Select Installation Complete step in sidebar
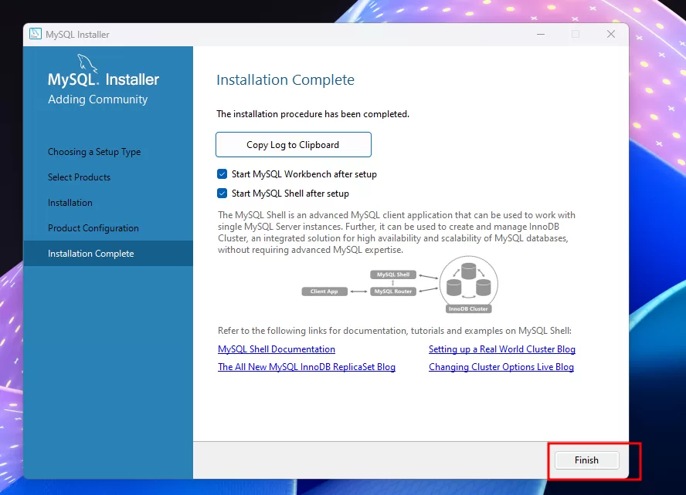This screenshot has width=686, height=495. (x=91, y=254)
